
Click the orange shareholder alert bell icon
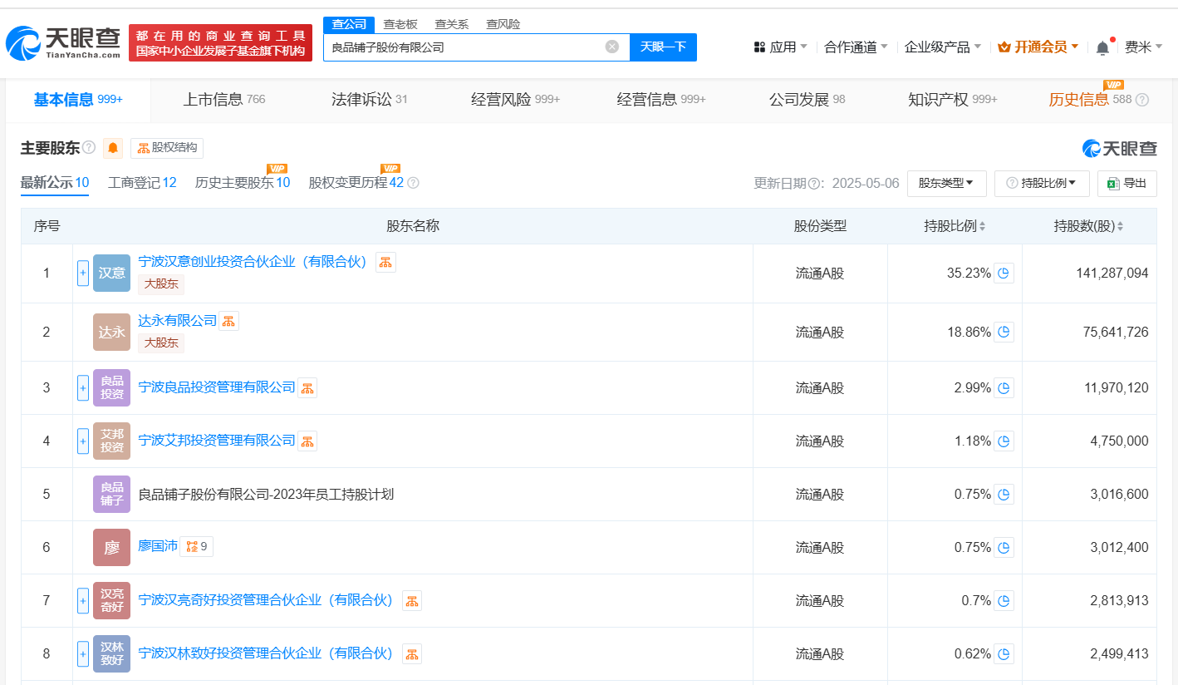point(113,148)
